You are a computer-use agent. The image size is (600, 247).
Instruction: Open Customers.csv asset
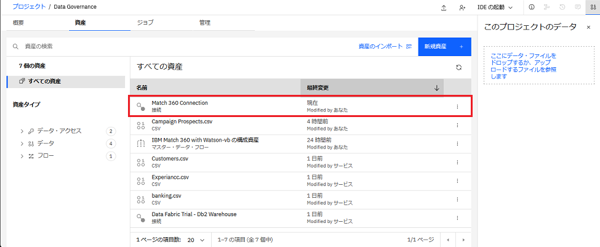(170, 158)
